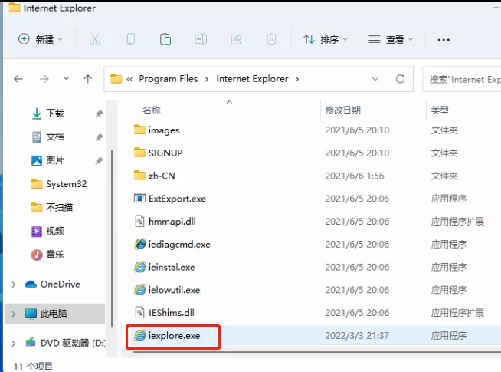Viewport: 501px width, 372px height.
Task: Focus the search Internet Explorer box
Action: point(462,79)
